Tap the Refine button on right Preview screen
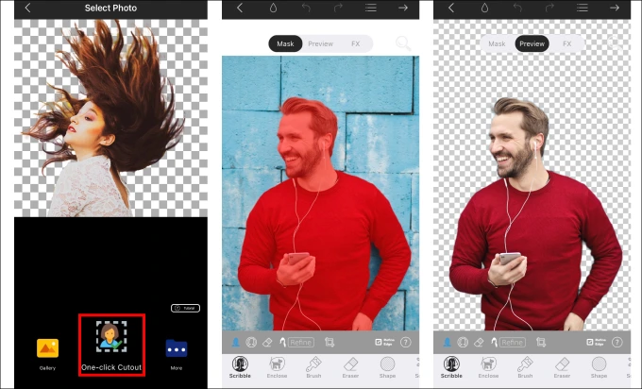This screenshot has height=389, width=642. click(513, 343)
